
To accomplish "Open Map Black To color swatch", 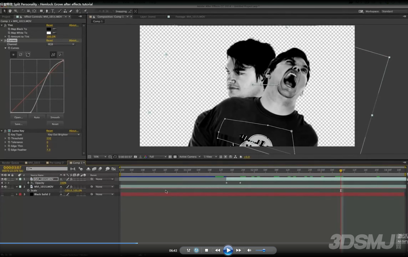I will (49, 29).
